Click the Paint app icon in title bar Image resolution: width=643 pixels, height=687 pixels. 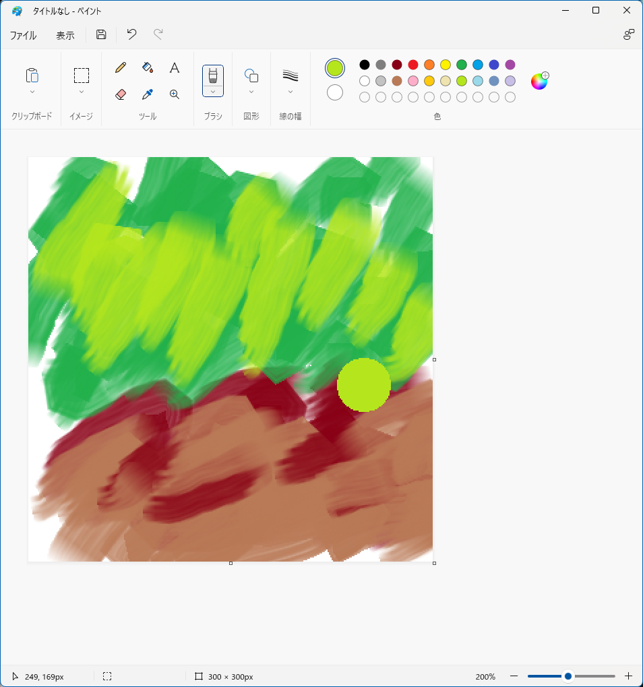(17, 11)
